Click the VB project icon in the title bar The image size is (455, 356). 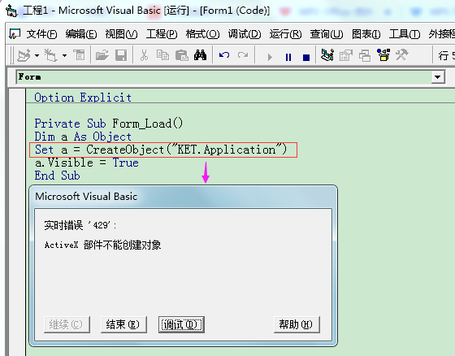point(11,11)
